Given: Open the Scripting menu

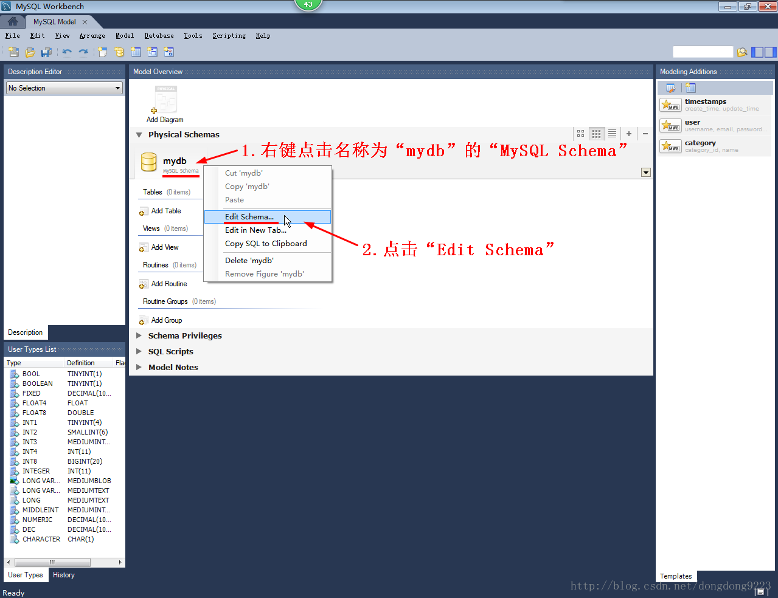Looking at the screenshot, I should 229,36.
